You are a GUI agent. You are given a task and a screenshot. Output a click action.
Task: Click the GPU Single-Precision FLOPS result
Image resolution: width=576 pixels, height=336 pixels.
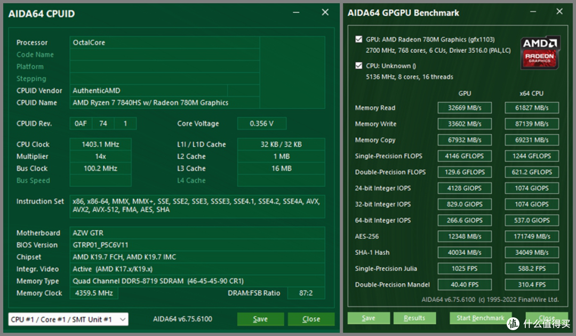point(465,156)
